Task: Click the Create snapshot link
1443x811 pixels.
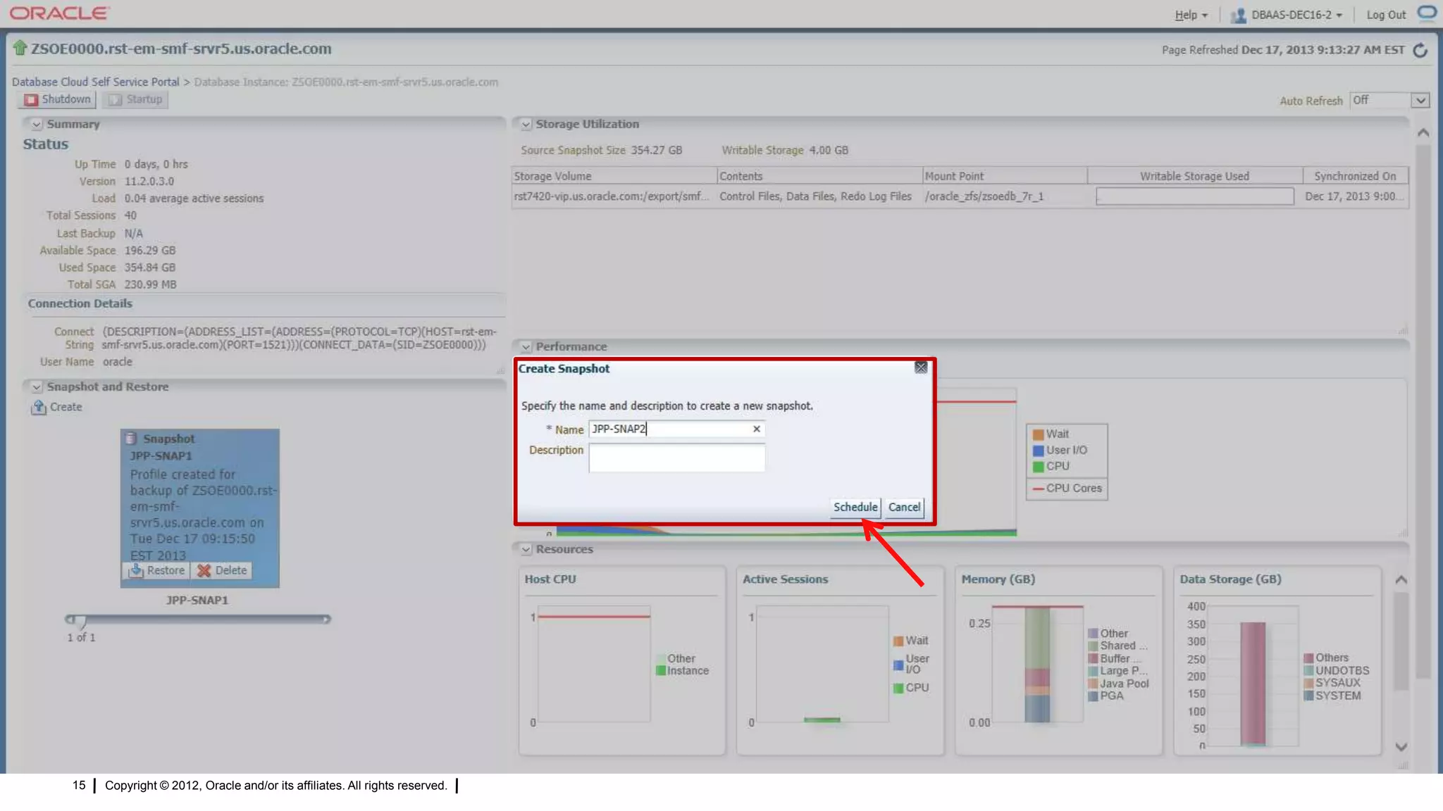Action: [66, 407]
